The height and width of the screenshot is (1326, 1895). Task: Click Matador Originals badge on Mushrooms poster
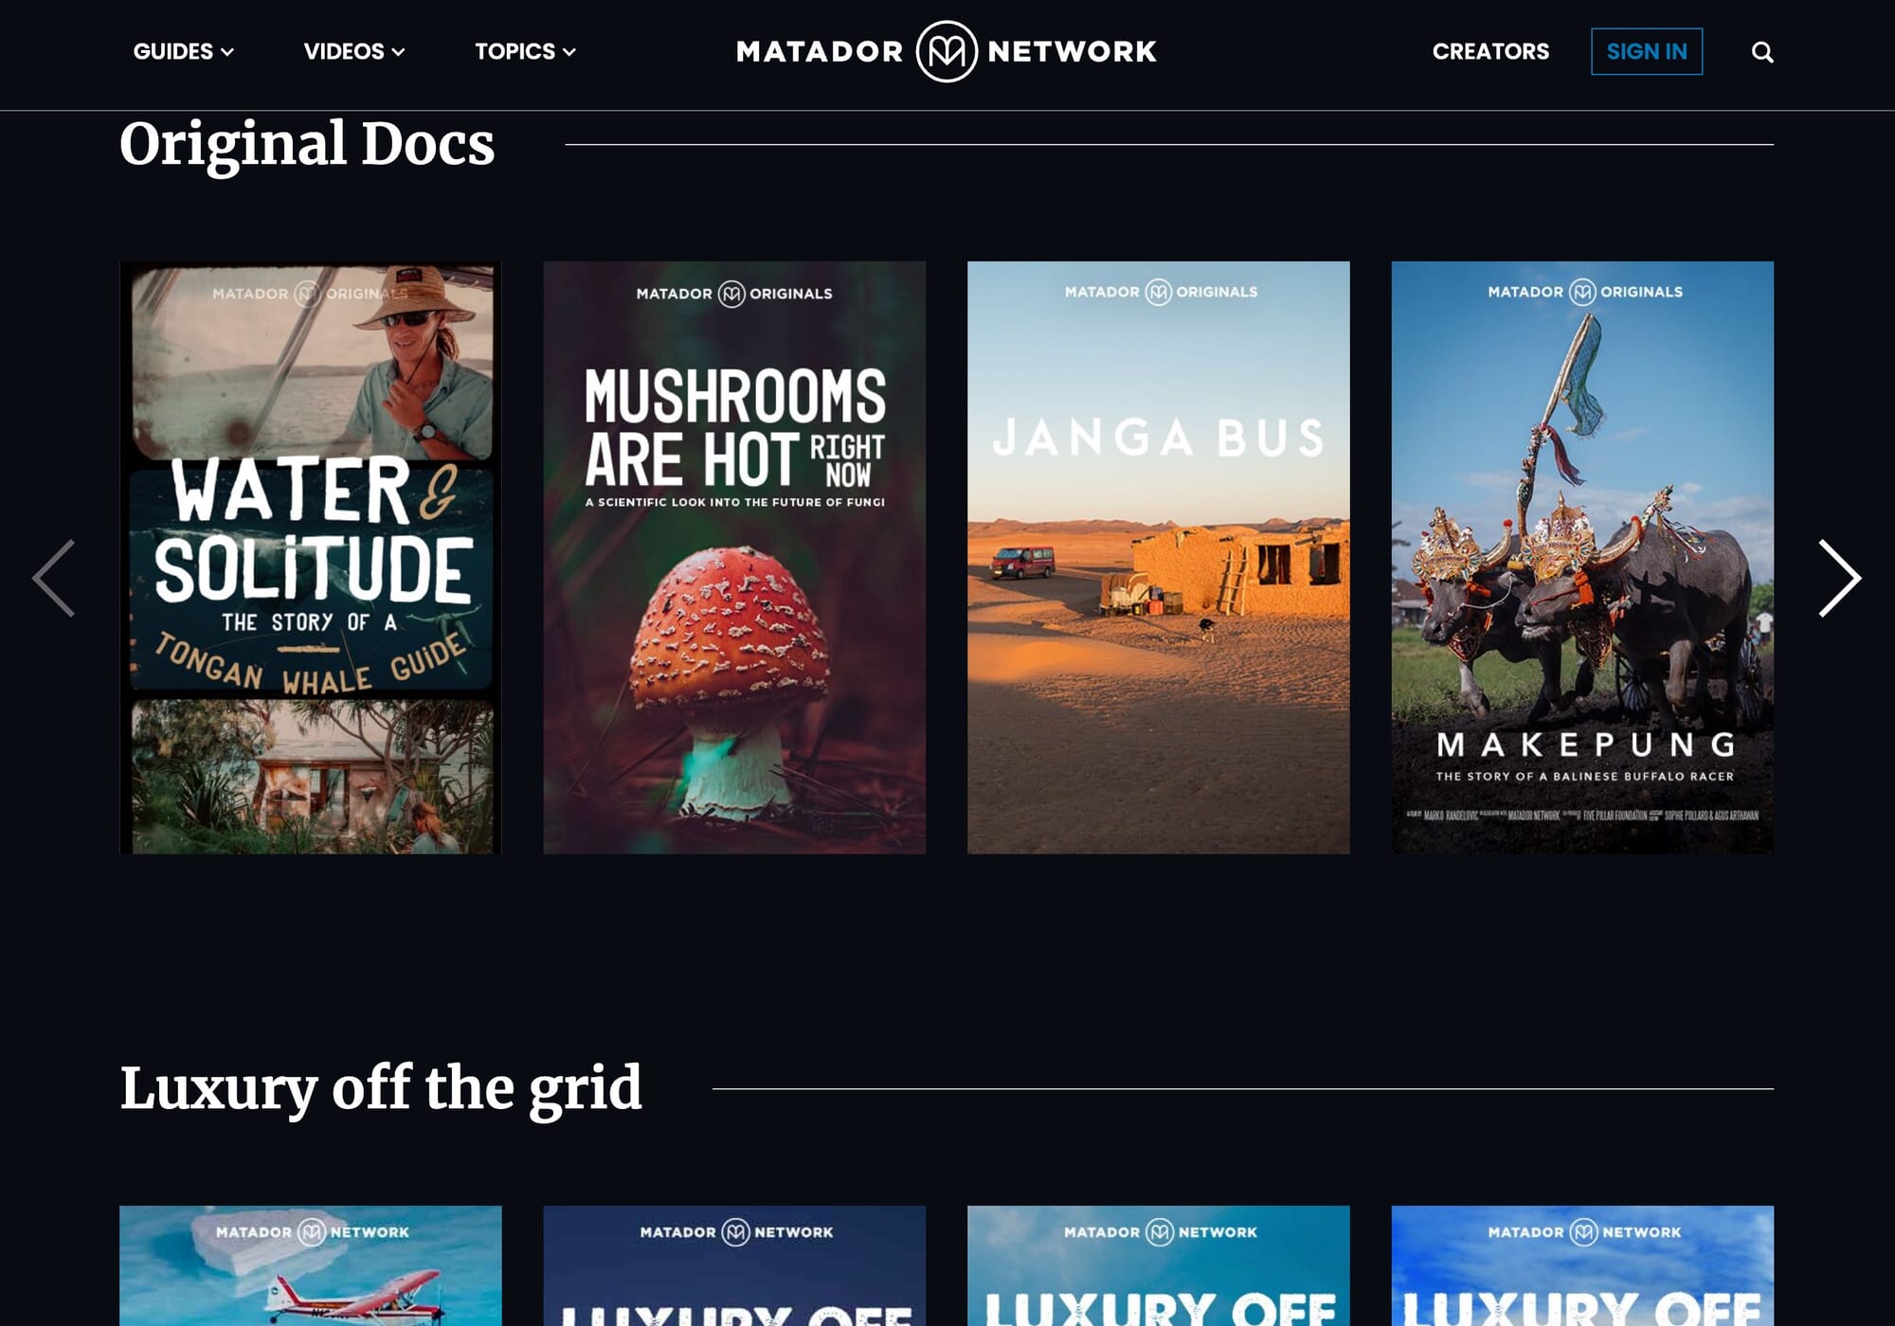pos(734,294)
